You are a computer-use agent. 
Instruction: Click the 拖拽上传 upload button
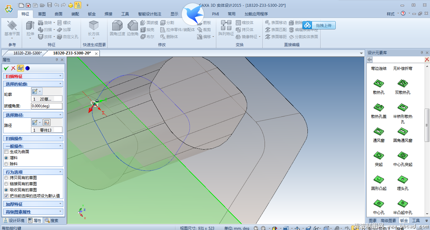point(319,25)
